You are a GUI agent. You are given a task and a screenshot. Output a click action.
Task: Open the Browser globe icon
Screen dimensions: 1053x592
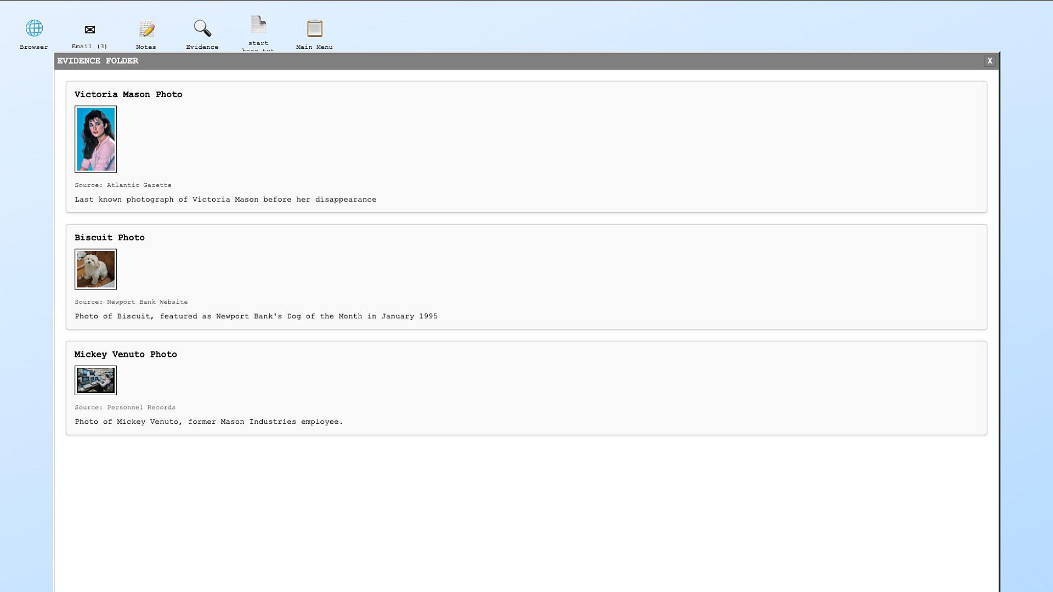(x=34, y=29)
